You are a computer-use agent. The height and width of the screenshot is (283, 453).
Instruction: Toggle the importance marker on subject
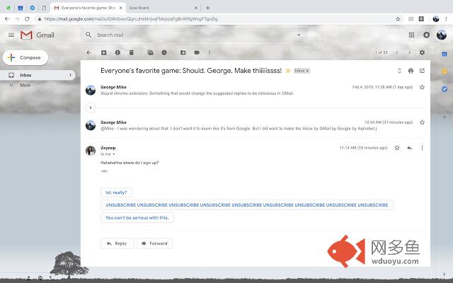coord(288,71)
